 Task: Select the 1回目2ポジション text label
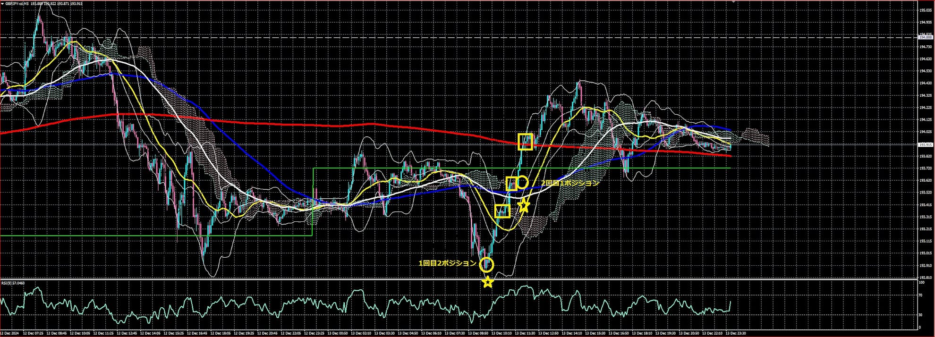pyautogui.click(x=447, y=263)
